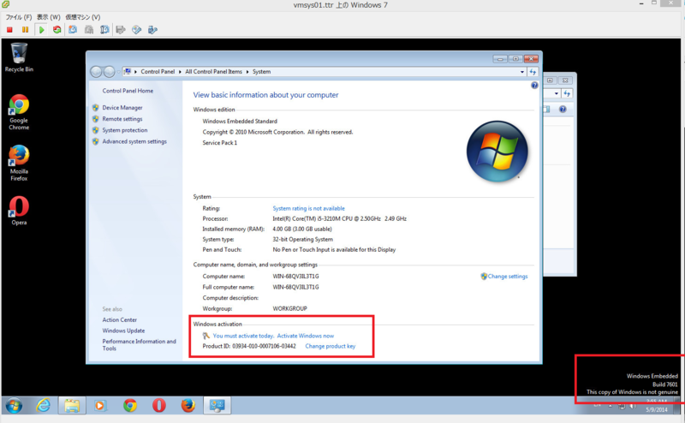Click the refresh button beside System address bar
The height and width of the screenshot is (423, 685).
point(533,72)
